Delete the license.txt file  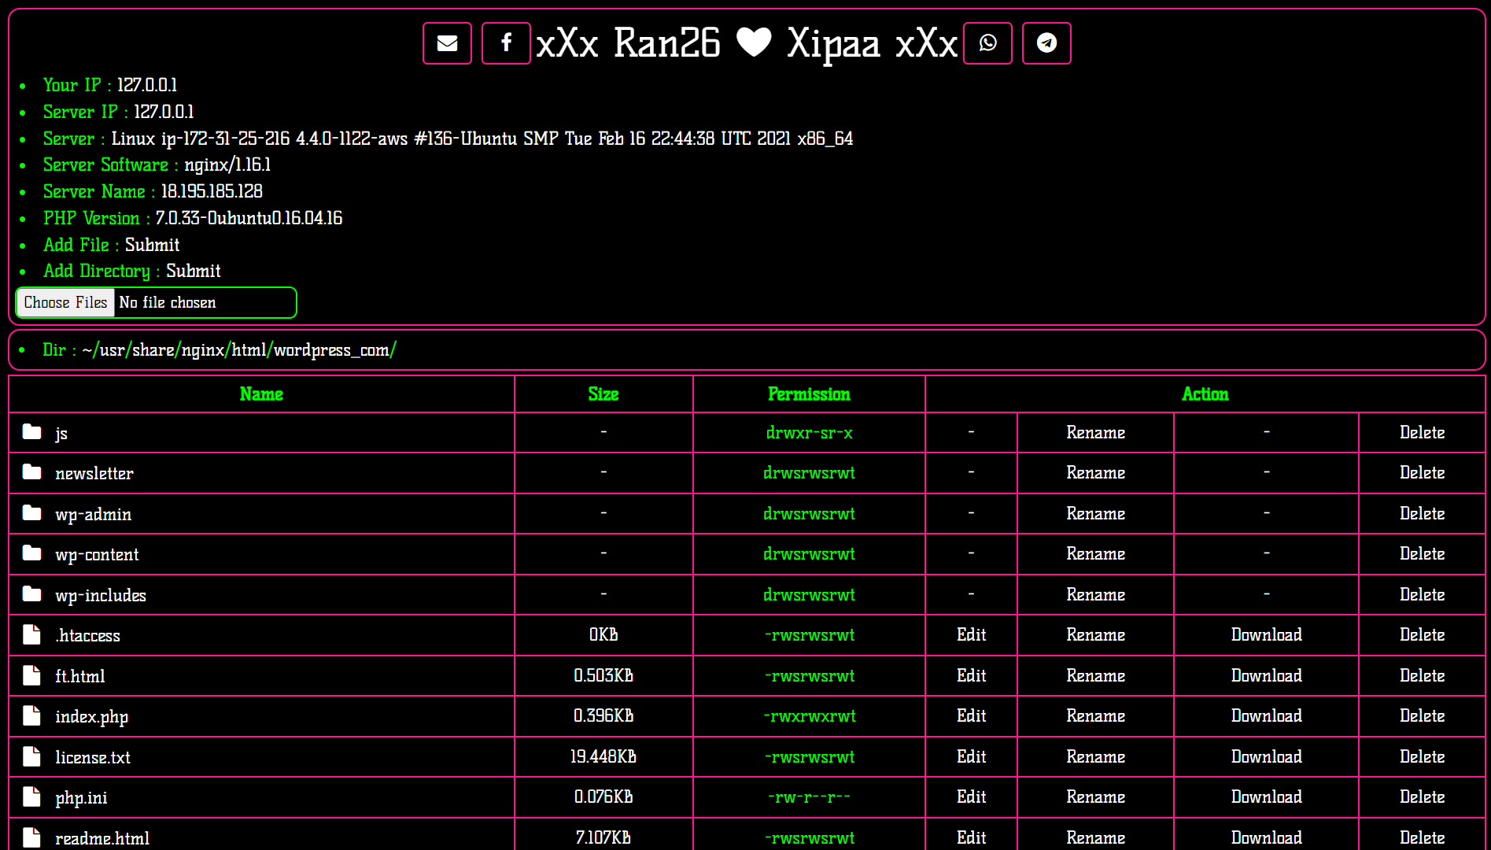1423,756
